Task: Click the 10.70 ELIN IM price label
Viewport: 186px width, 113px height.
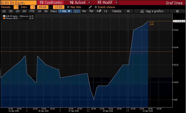Action: tap(179, 21)
